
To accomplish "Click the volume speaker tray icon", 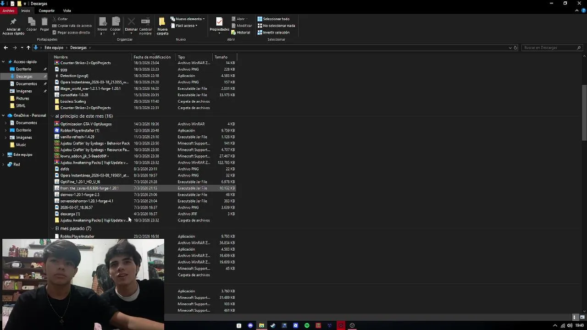I will coord(570,325).
